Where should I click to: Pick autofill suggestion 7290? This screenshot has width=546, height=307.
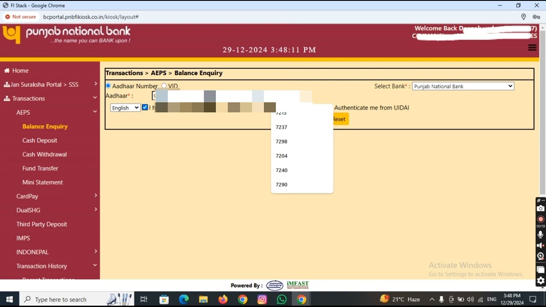pos(302,185)
